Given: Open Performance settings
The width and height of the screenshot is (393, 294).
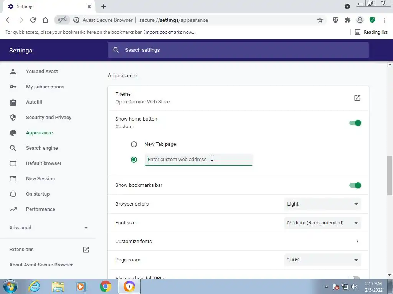Looking at the screenshot, I should [40, 209].
